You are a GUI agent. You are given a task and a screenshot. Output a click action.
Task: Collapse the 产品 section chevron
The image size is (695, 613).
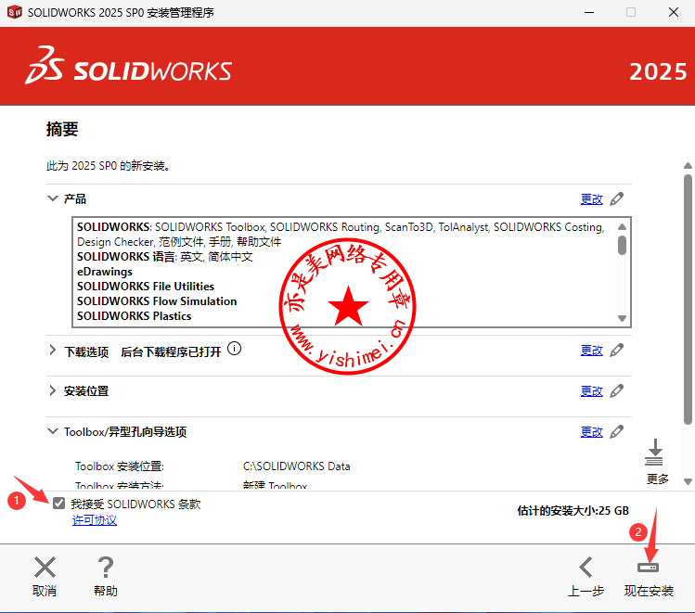(53, 198)
